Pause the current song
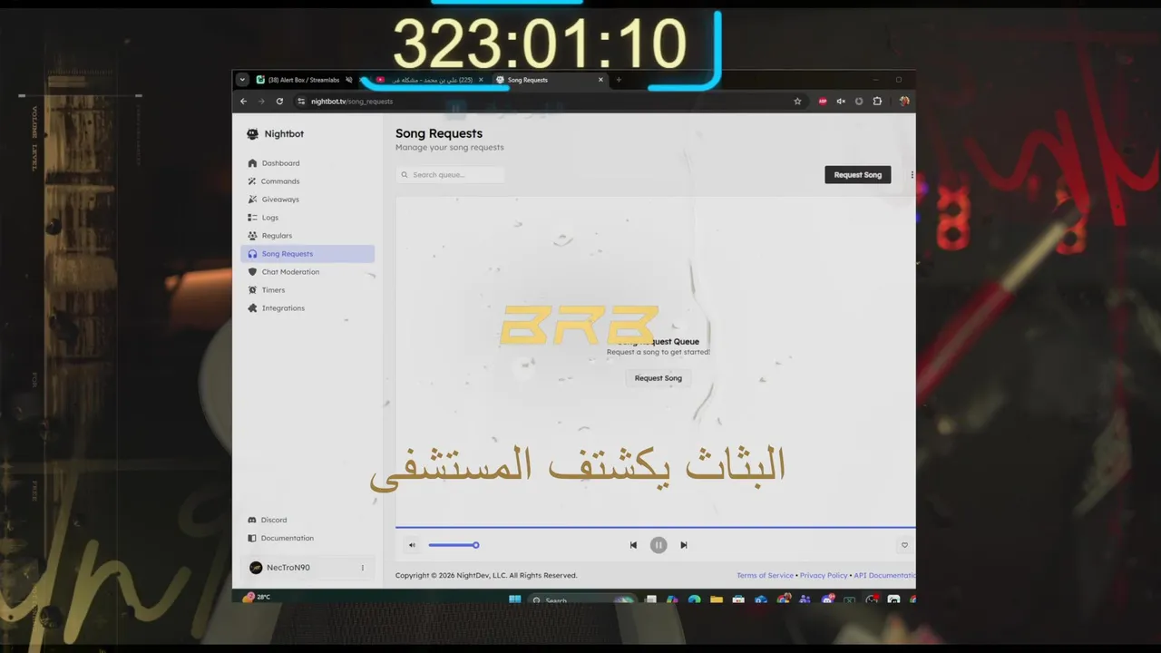1161x653 pixels. (x=659, y=545)
